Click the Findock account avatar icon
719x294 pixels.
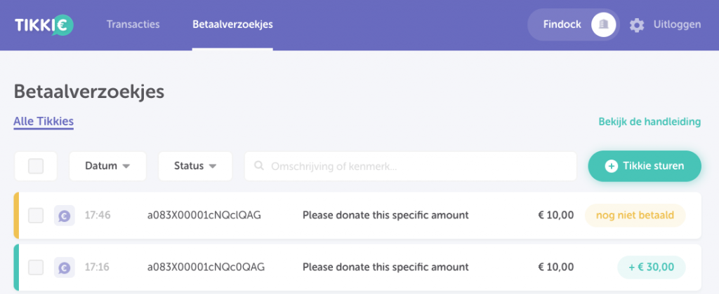click(603, 25)
